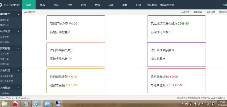Image resolution: width=227 pixels, height=107 pixels.
Task: Click the monitor icon beside 当前位置
Action: tap(25, 12)
